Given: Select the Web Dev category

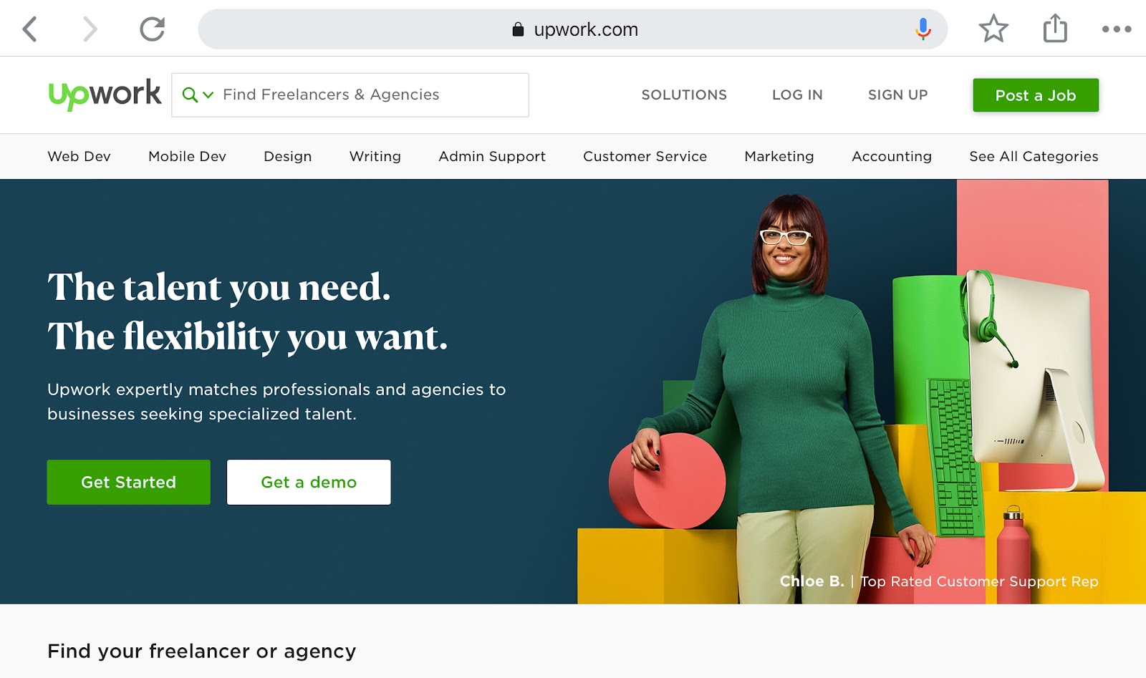Looking at the screenshot, I should coord(79,156).
